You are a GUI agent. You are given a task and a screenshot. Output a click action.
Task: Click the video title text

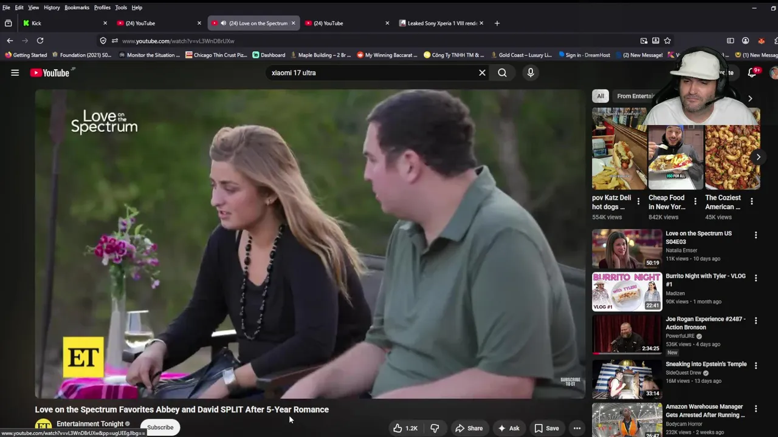point(182,410)
